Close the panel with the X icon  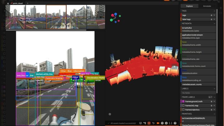8,3
